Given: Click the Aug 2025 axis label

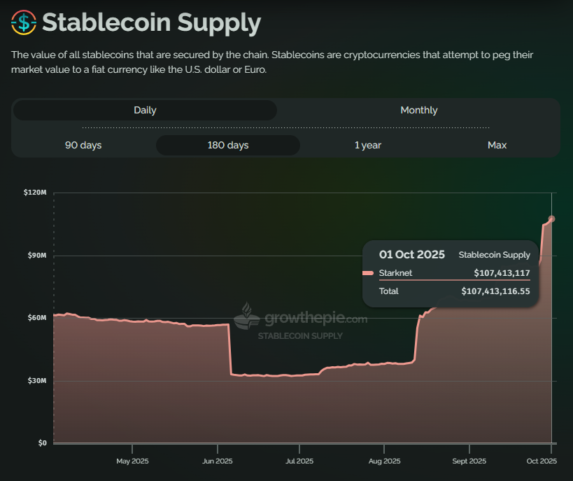Looking at the screenshot, I should pos(384,461).
